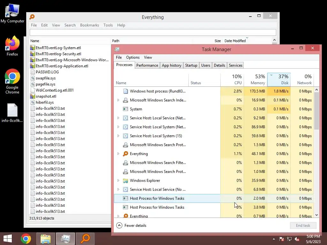Switch to the Services tab
Image resolution: width=327 pixels, height=245 pixels.
[236, 65]
